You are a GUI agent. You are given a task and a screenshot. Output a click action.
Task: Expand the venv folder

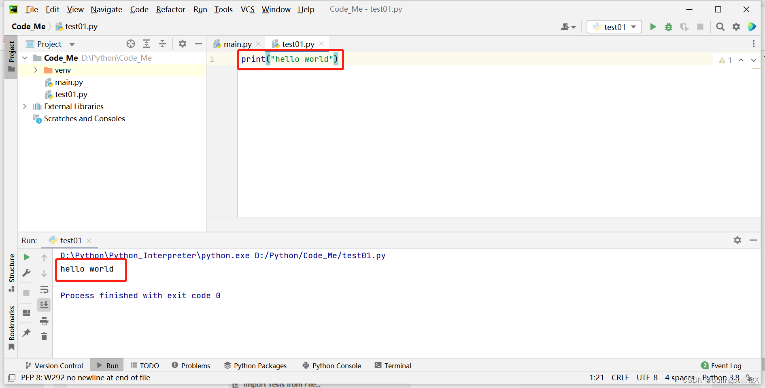[36, 70]
